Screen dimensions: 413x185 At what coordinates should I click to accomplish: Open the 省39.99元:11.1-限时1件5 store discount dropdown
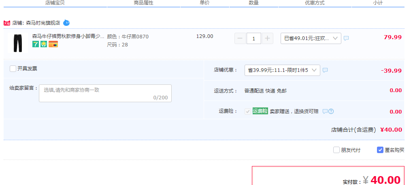(282, 70)
